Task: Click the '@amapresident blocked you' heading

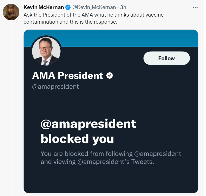Action: tap(88, 131)
